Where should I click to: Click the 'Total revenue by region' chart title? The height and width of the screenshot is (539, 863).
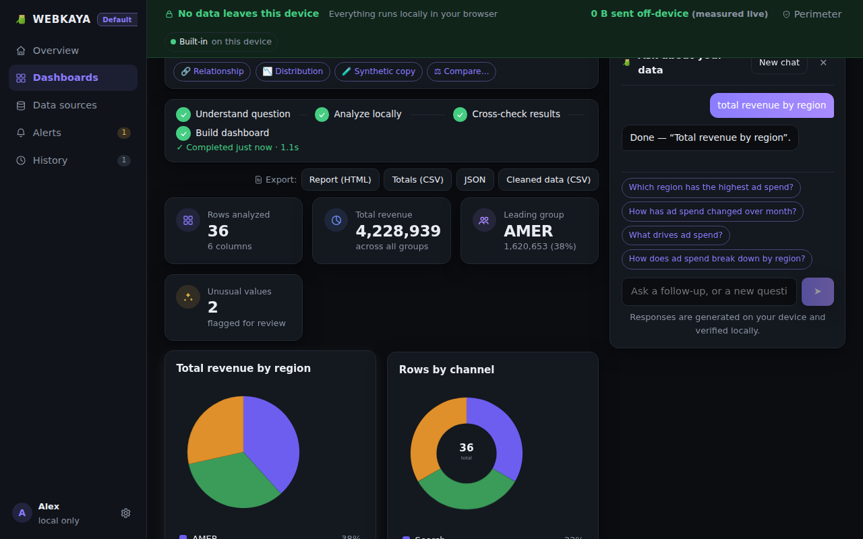coord(243,369)
